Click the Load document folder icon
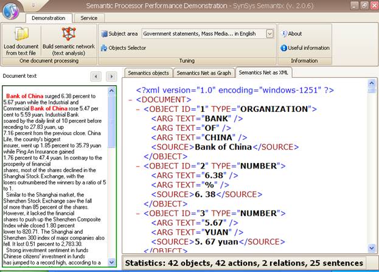 coord(21,34)
